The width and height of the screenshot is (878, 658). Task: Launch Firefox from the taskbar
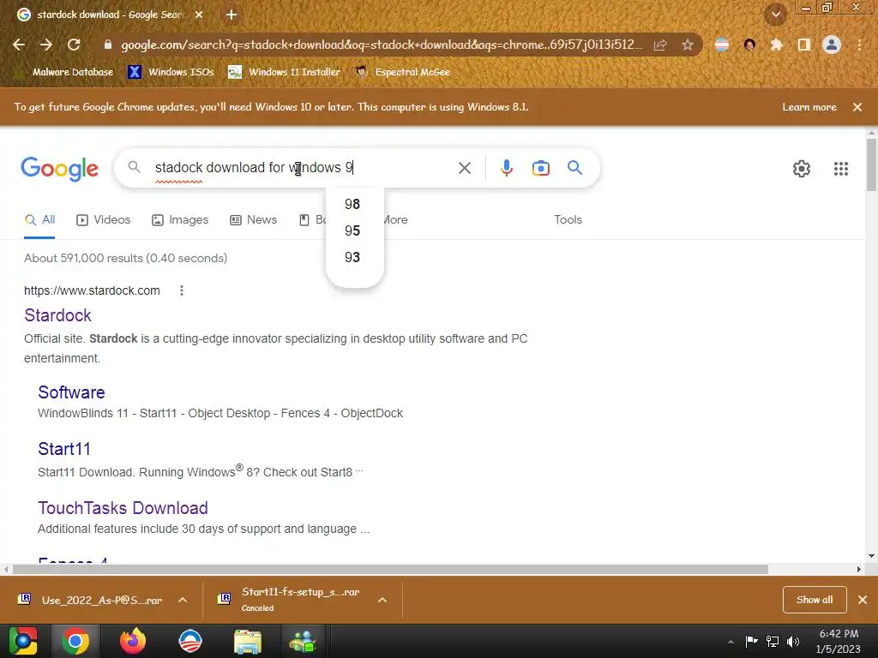pyautogui.click(x=133, y=641)
